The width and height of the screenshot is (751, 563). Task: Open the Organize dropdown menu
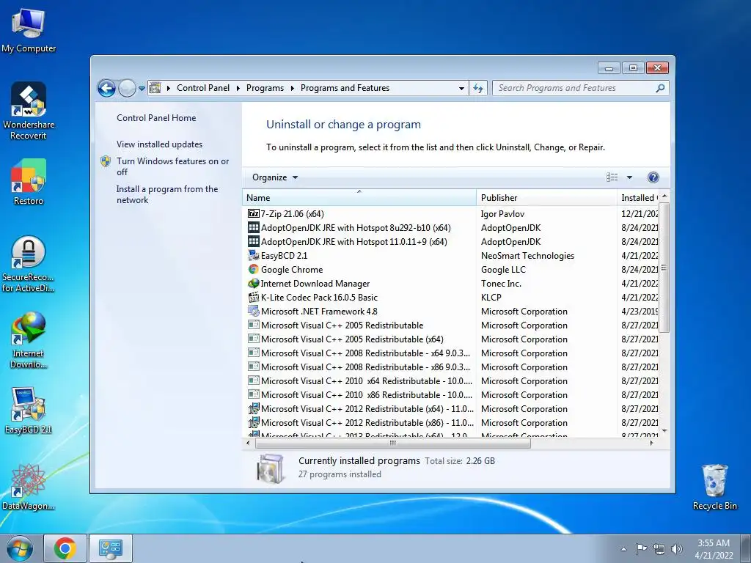[x=275, y=177]
